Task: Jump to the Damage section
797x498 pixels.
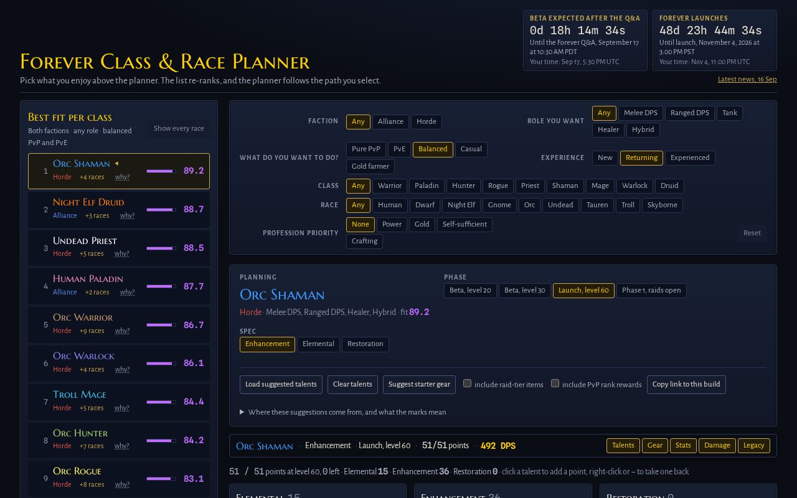Action: click(717, 446)
